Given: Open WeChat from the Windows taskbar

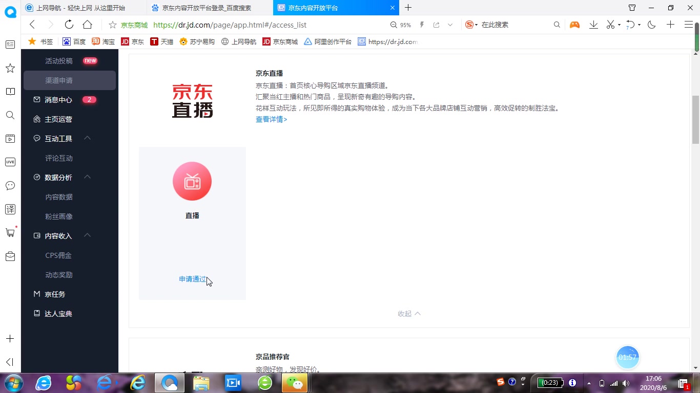Looking at the screenshot, I should click(x=295, y=382).
